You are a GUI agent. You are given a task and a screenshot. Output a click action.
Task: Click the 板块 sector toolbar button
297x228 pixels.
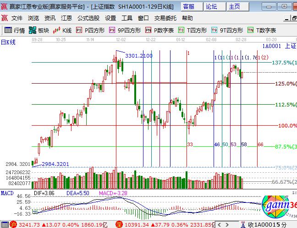[39, 30]
